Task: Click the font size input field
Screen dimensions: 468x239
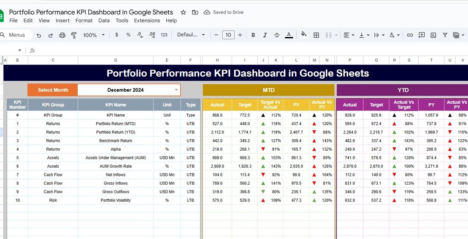Action: 228,35
